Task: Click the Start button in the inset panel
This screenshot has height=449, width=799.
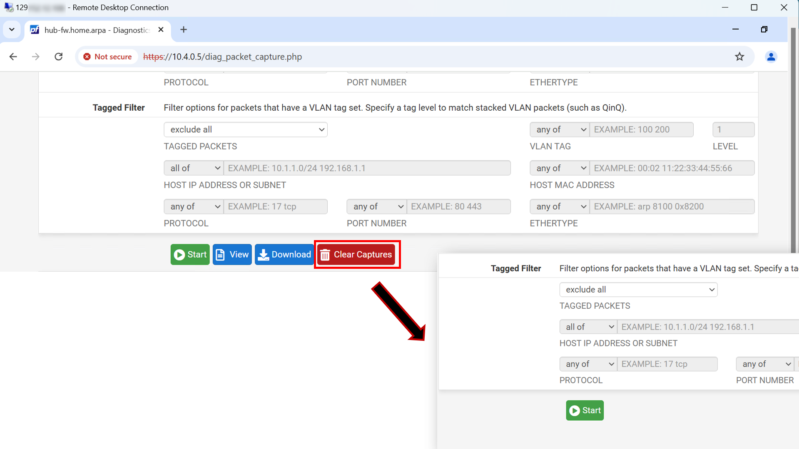Action: click(x=585, y=410)
